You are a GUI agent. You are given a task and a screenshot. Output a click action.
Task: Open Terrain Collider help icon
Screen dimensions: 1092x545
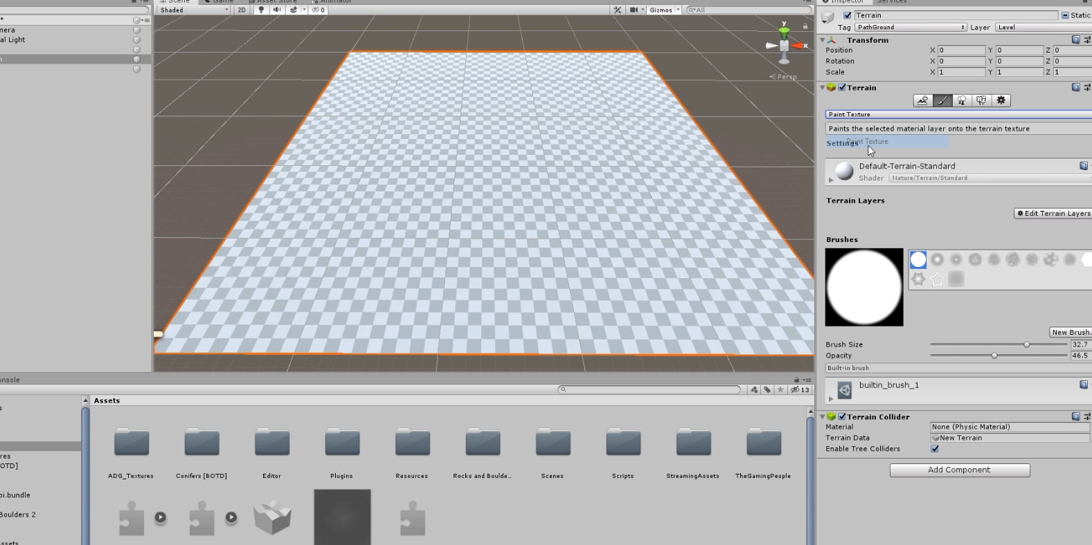[x=1075, y=416]
